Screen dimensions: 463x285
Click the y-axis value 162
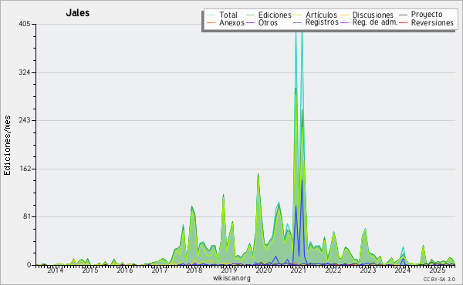(x=25, y=169)
